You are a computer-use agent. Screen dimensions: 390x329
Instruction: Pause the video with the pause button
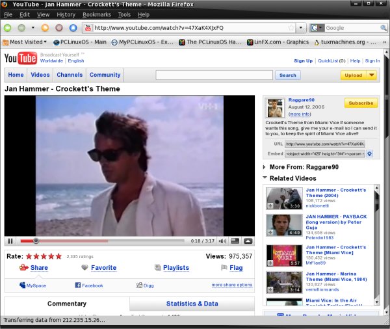(x=10, y=241)
